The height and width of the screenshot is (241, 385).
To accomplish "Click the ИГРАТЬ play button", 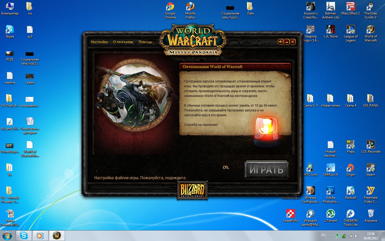I will click(x=267, y=170).
